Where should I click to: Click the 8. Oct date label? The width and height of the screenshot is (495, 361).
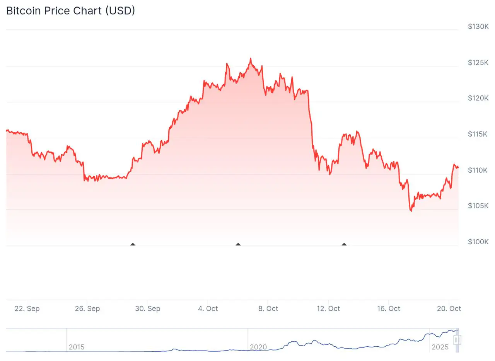pyautogui.click(x=268, y=308)
